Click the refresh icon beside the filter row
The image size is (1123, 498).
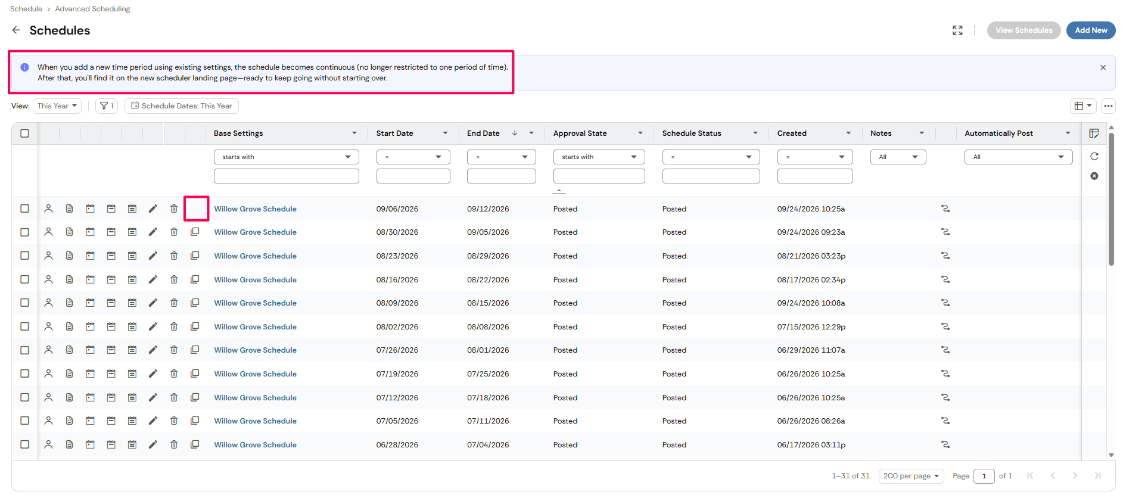click(1094, 156)
